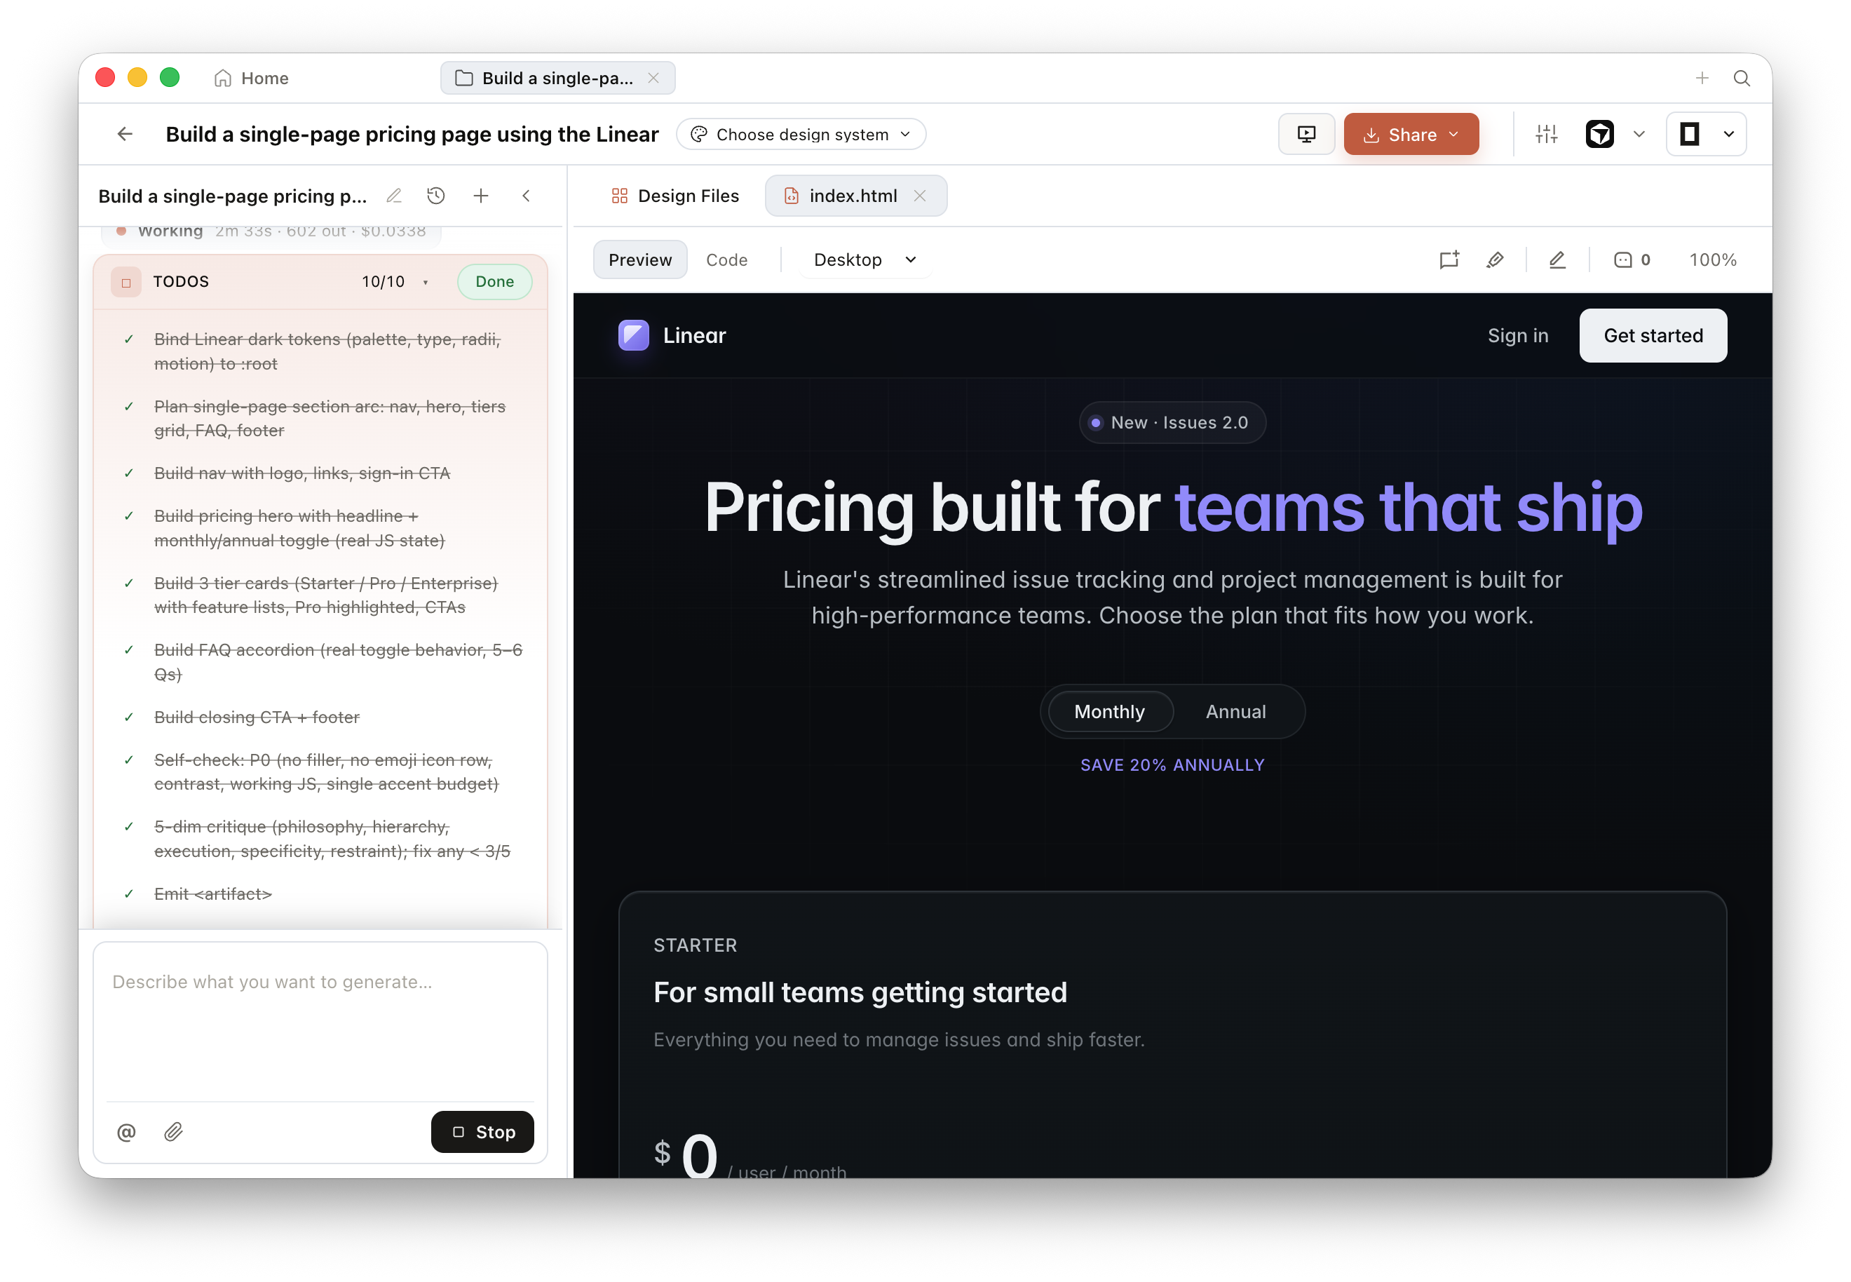Click the Sign in link
The image size is (1851, 1282).
1517,336
